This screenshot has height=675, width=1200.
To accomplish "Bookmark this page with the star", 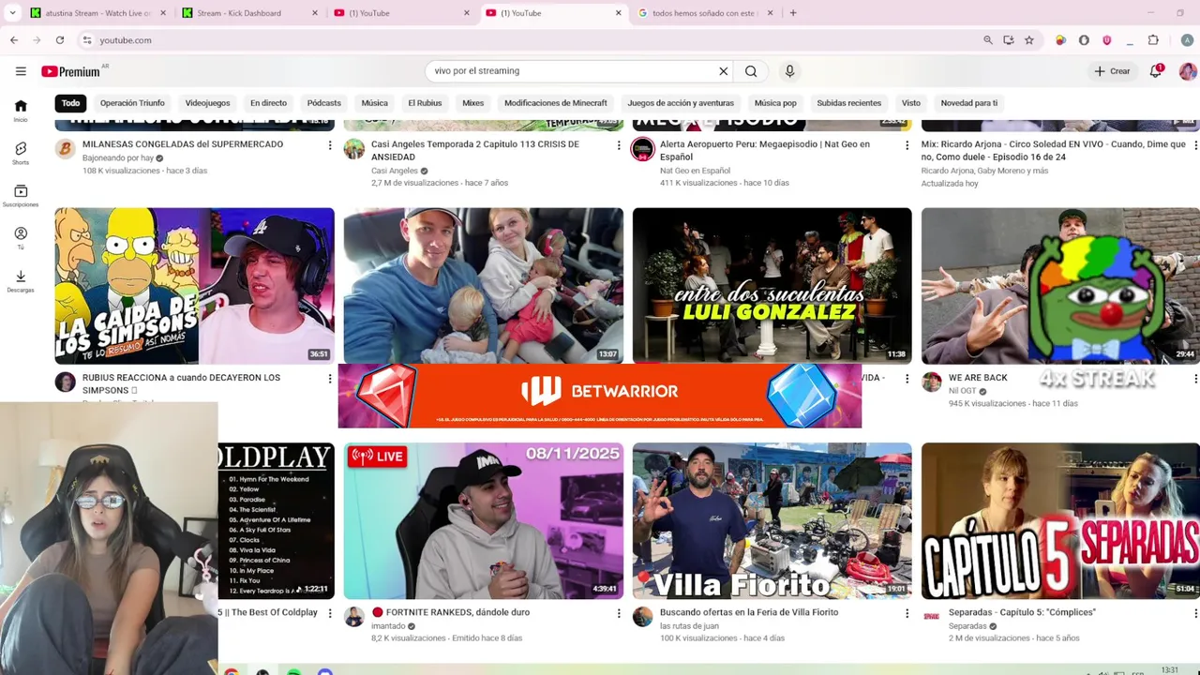I will pyautogui.click(x=1029, y=40).
